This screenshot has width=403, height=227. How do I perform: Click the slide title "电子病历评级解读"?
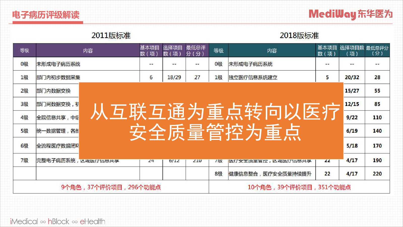[x=46, y=15]
